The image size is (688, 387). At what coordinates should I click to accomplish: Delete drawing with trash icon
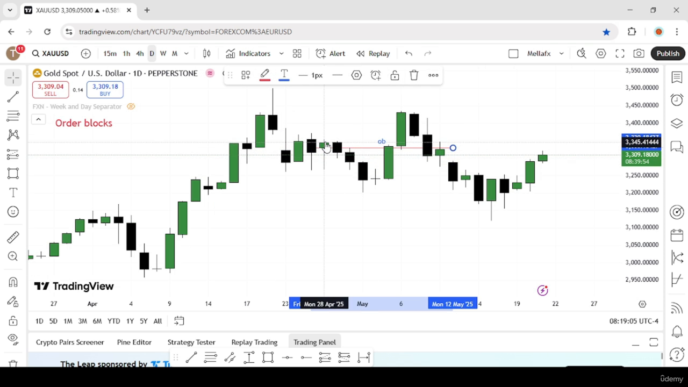tap(414, 75)
